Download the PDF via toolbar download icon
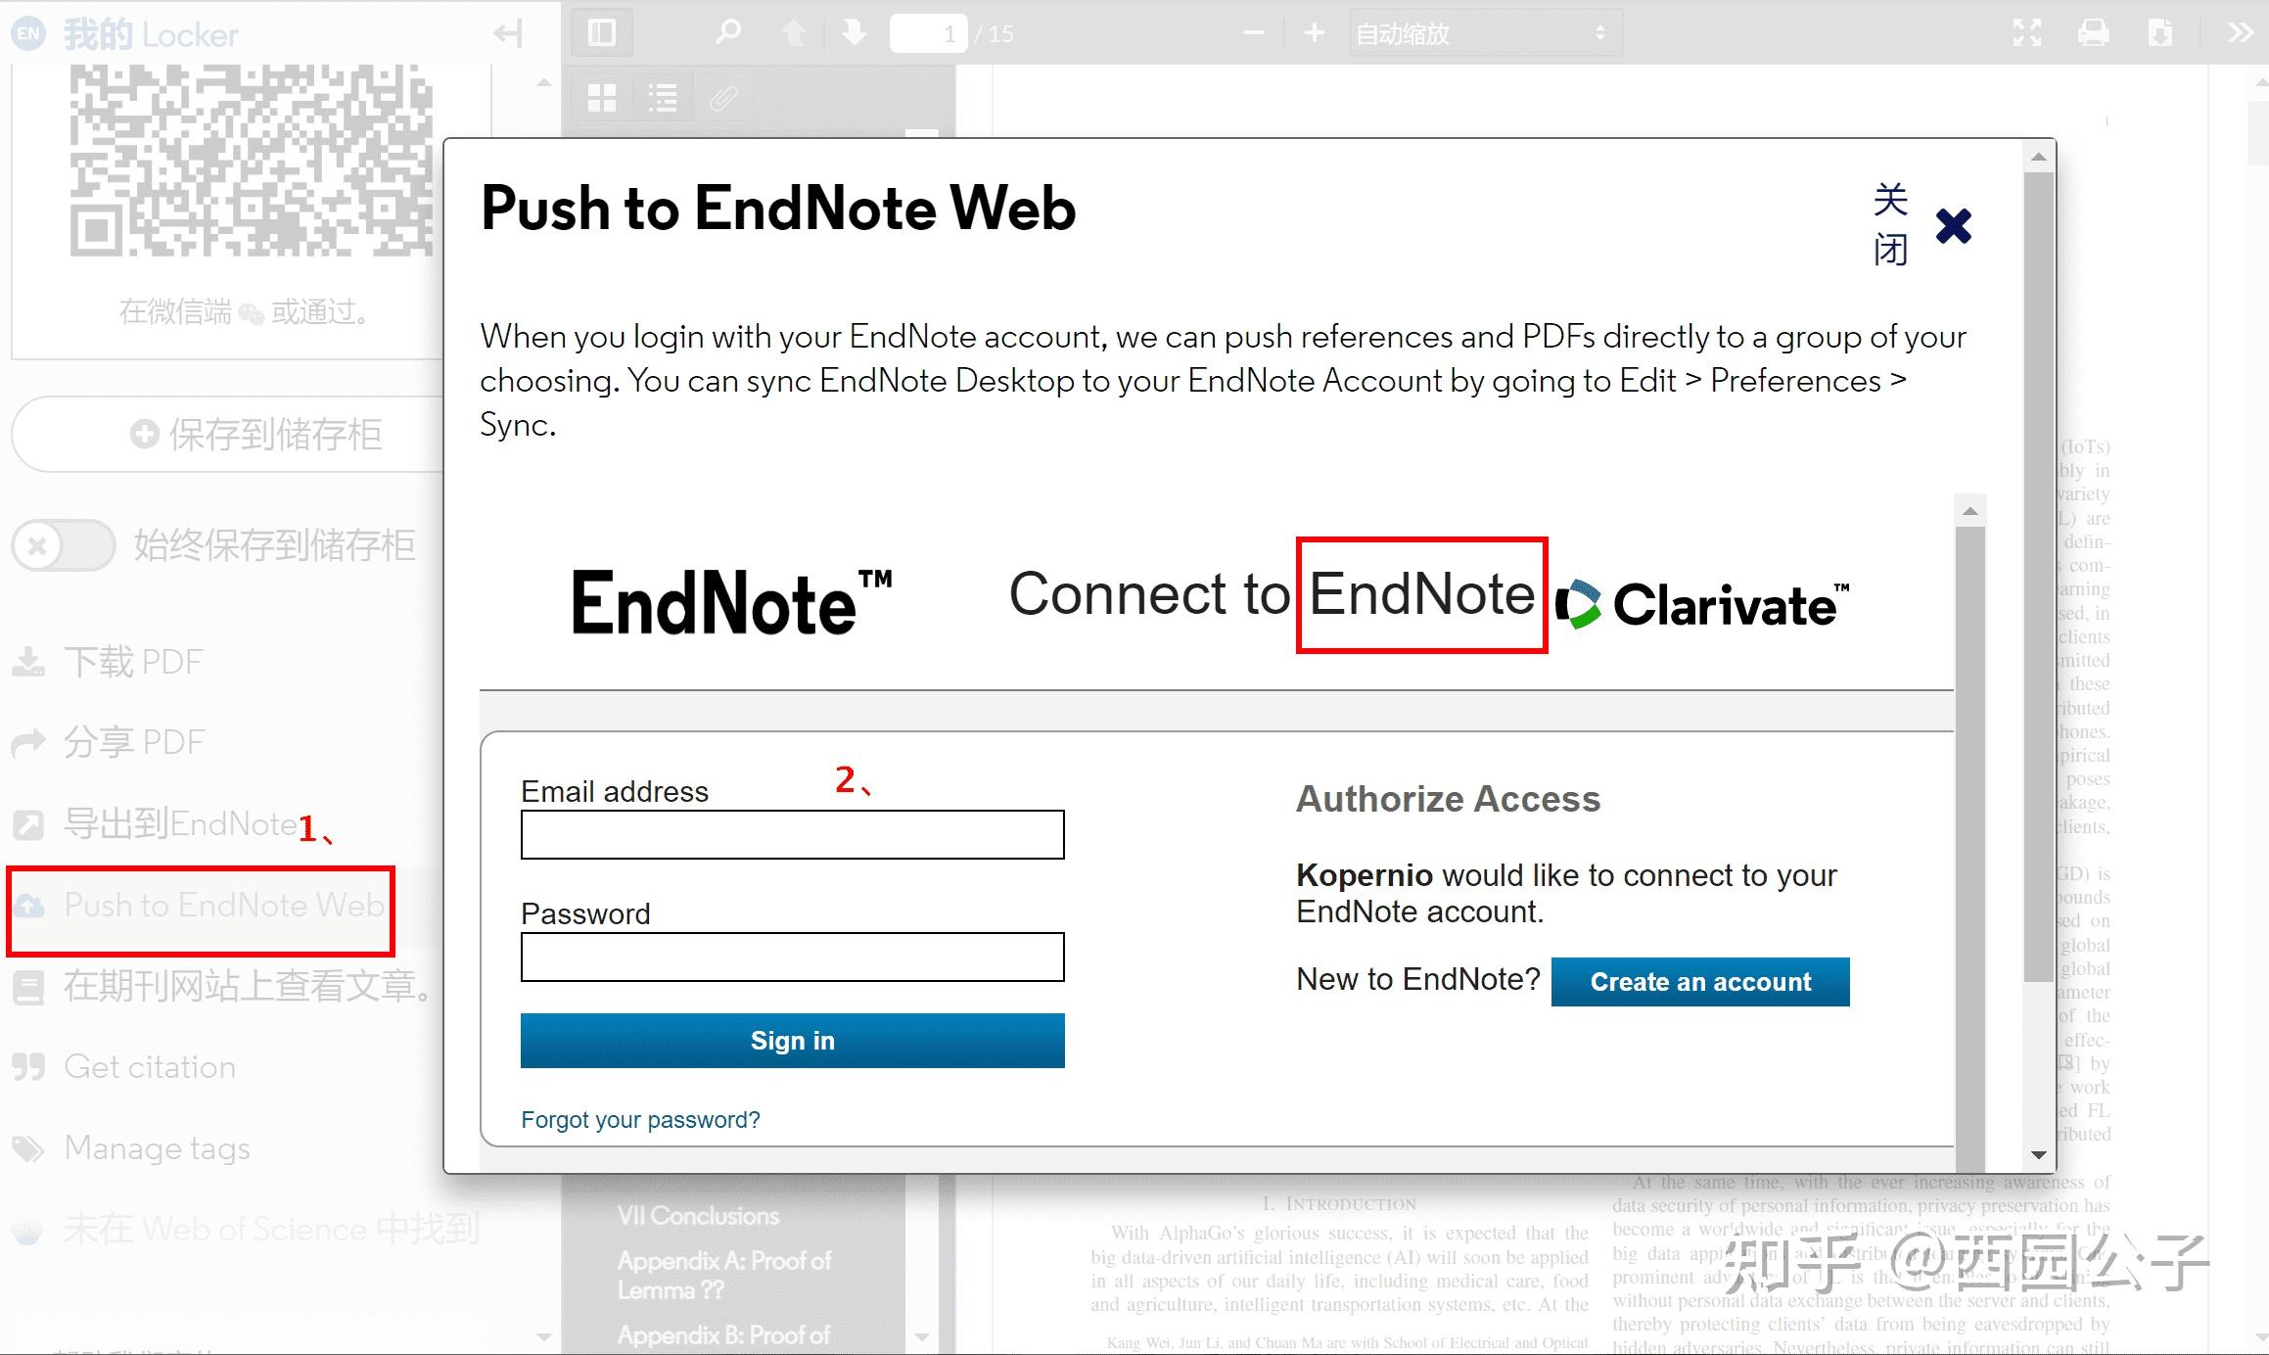Viewport: 2269px width, 1355px height. 2159,33
